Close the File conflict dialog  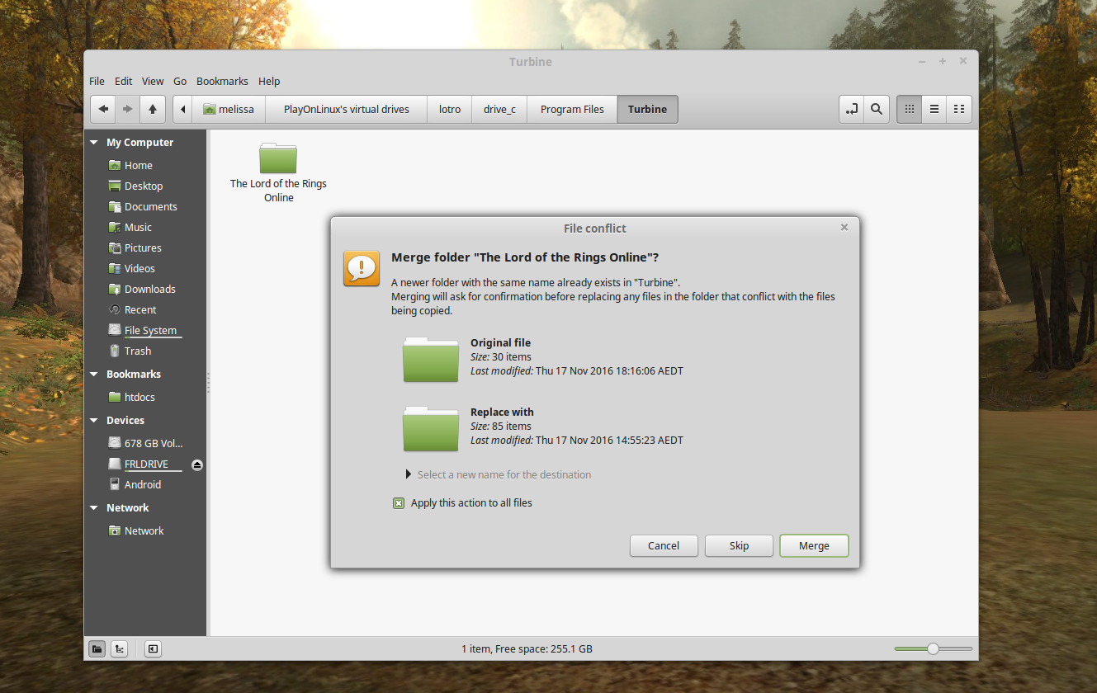click(844, 228)
